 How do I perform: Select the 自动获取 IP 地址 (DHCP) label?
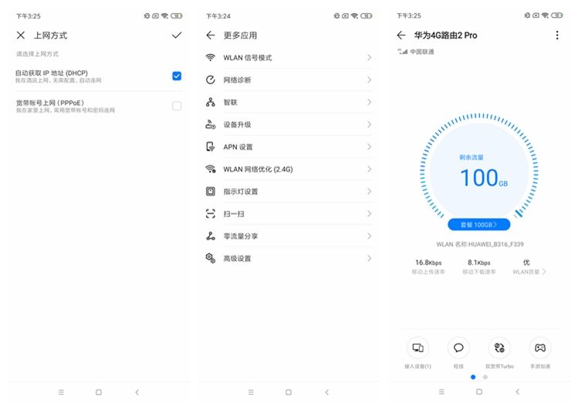point(52,73)
